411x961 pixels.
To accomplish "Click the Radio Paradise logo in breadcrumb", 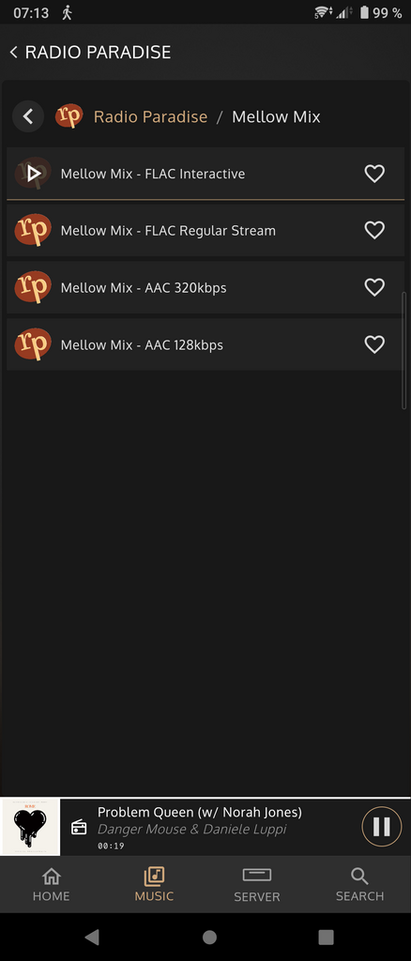I will coord(69,115).
